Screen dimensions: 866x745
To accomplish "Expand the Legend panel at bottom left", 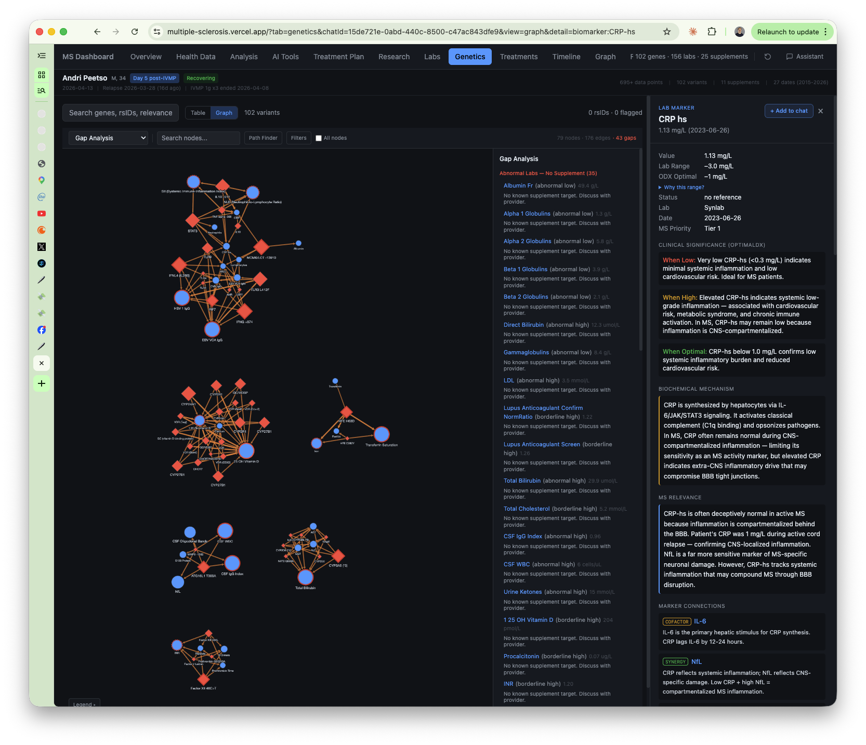I will tap(84, 704).
